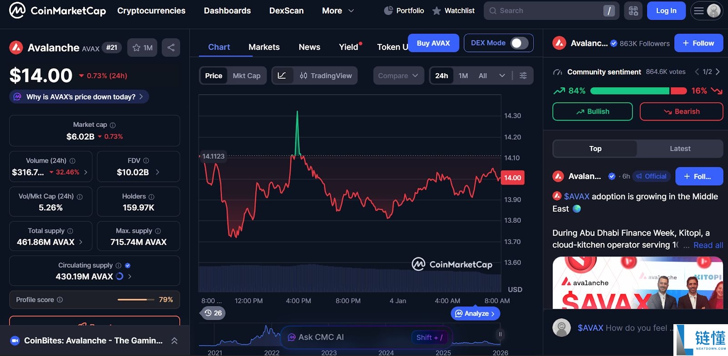Select the Price chart view
Screen dimensions: 728x356
213,76
